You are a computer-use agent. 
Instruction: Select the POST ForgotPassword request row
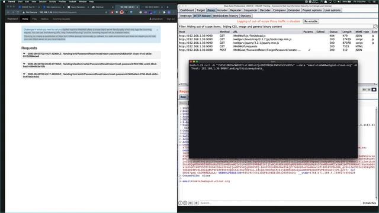click(x=278, y=50)
